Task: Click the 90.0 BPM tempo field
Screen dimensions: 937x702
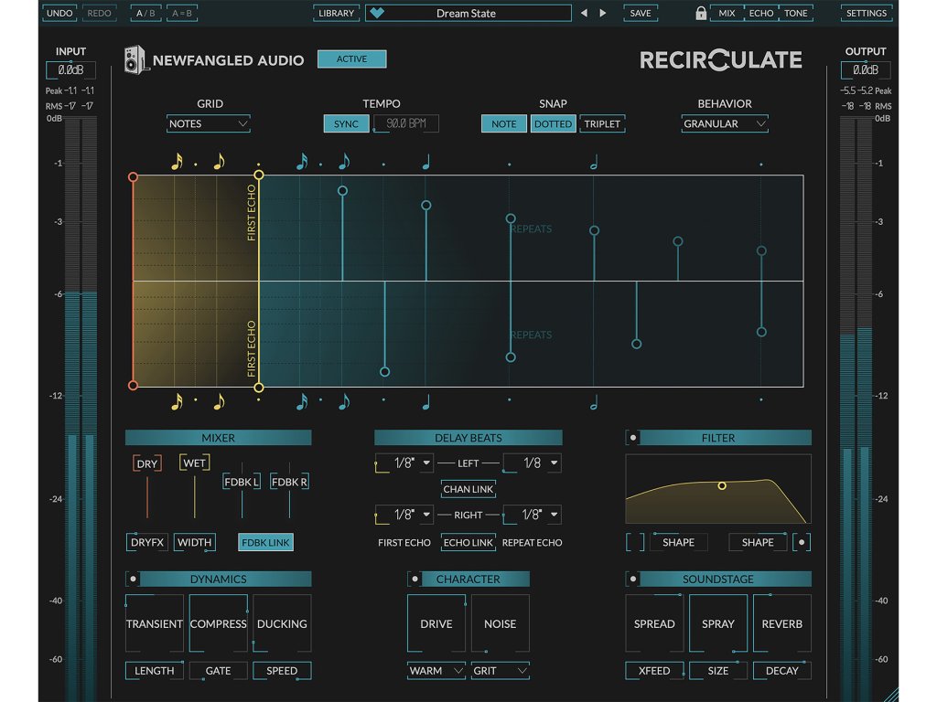Action: click(405, 123)
